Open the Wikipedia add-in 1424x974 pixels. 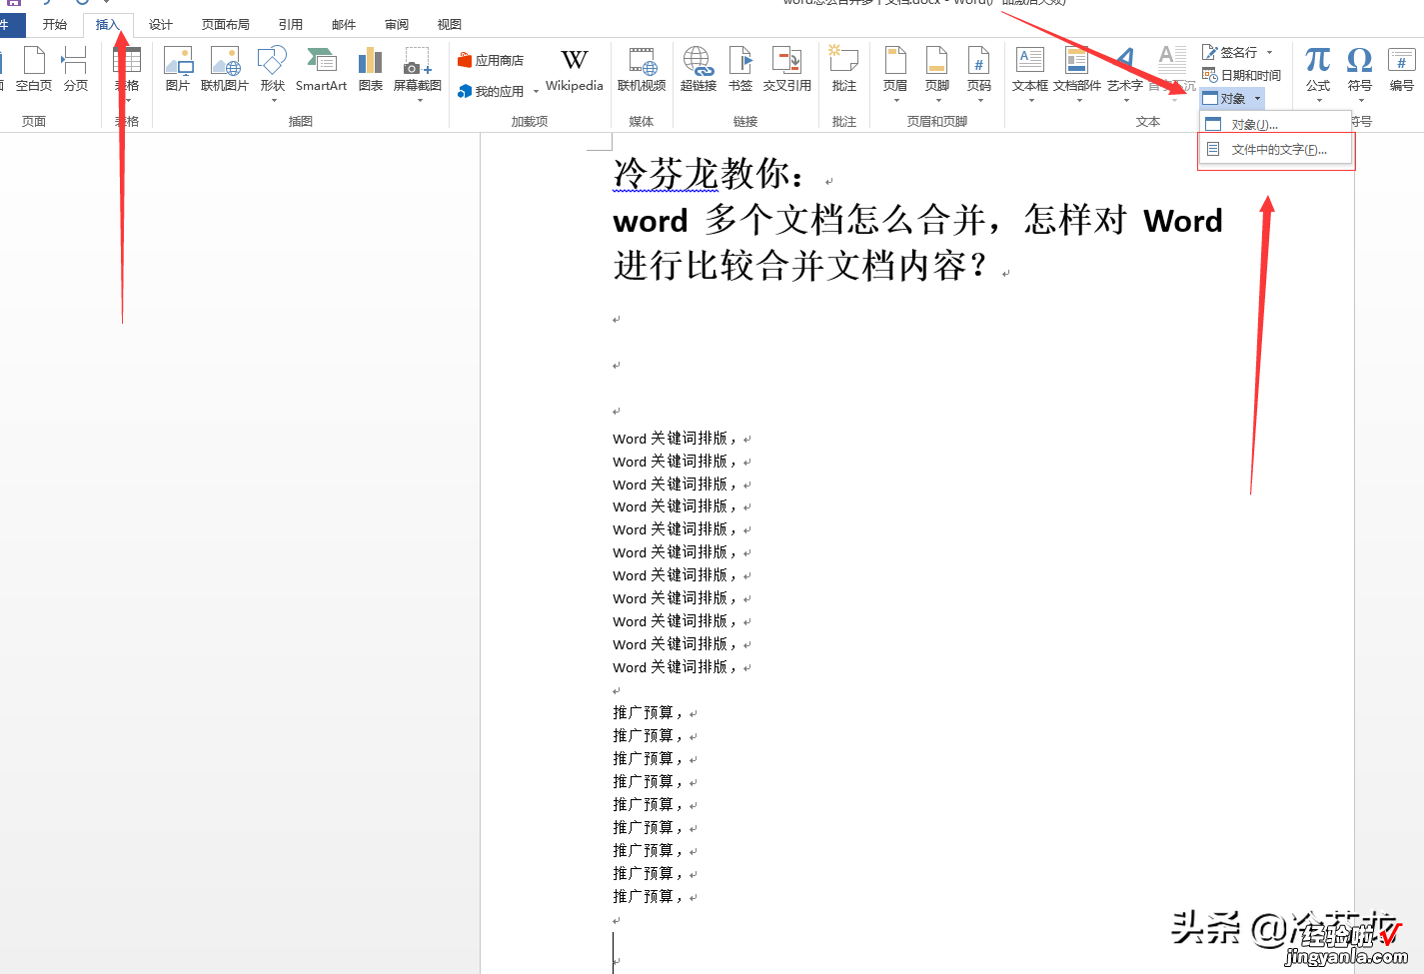[x=575, y=70]
